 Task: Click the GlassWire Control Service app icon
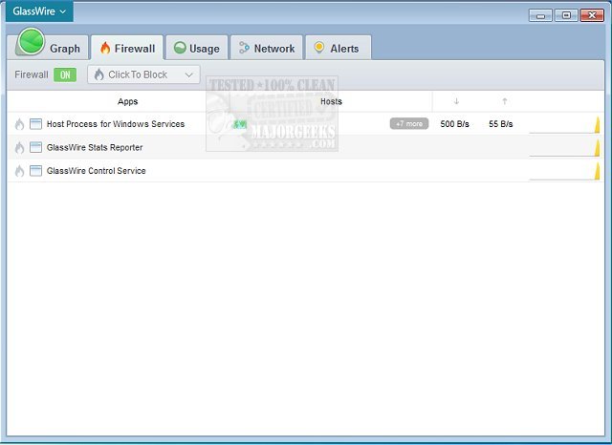pos(36,171)
